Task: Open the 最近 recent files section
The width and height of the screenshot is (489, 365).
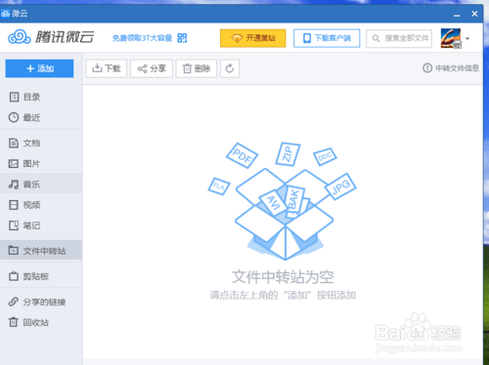Action: [41, 117]
